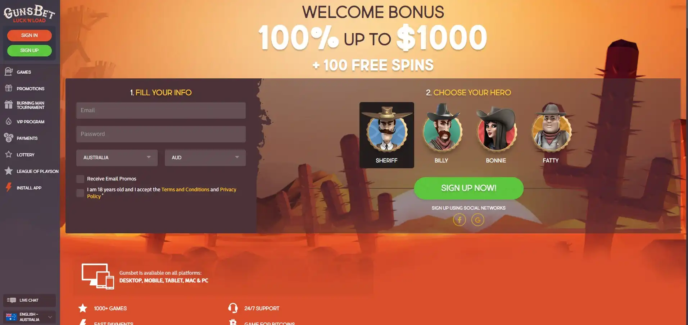Click the Email input field
688x325 pixels.
pyautogui.click(x=161, y=110)
